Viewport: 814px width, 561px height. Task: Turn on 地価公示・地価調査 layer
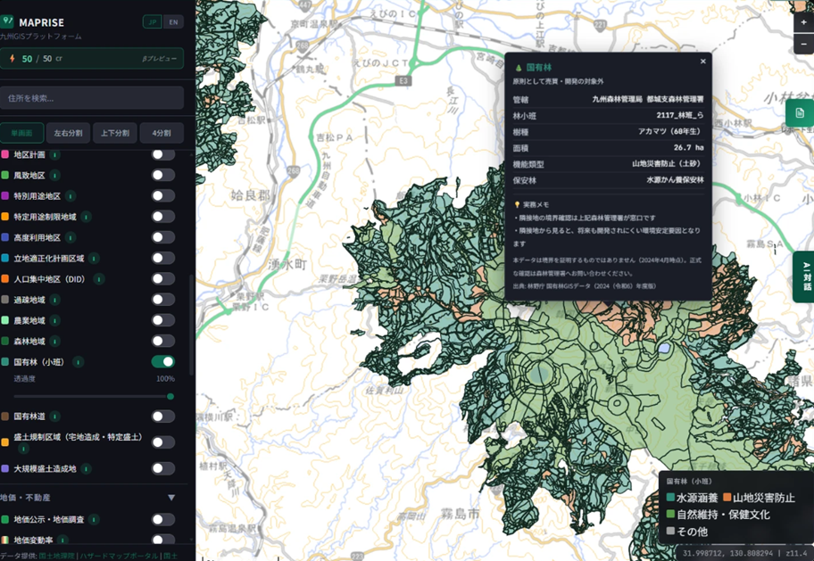pyautogui.click(x=163, y=519)
